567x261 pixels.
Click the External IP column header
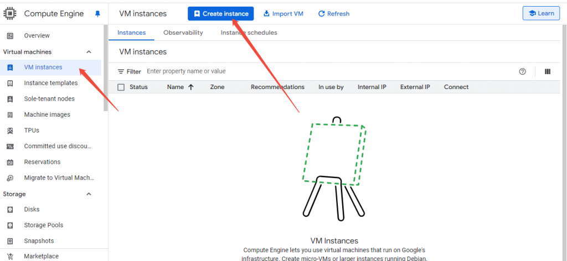pyautogui.click(x=415, y=87)
